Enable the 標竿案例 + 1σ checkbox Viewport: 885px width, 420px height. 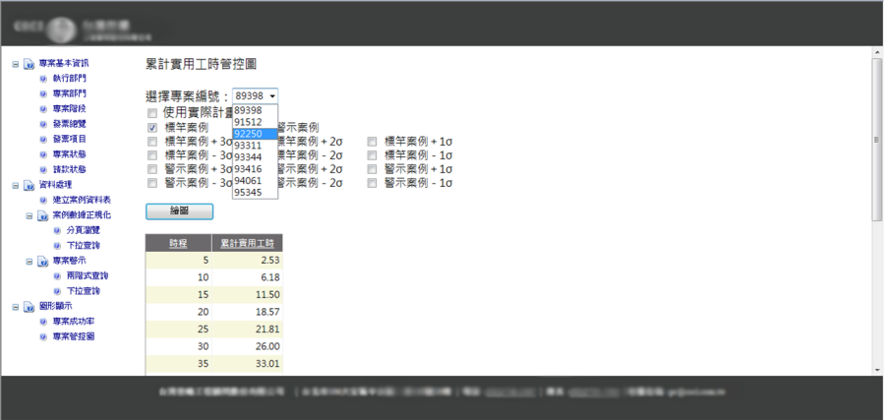tap(373, 142)
